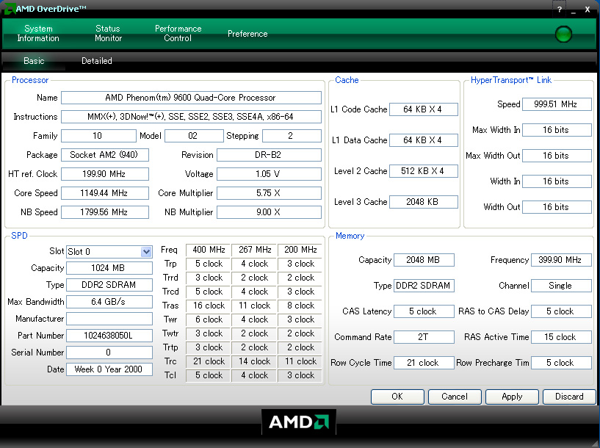Switch to the Status Monitor menu
The image size is (600, 448).
click(108, 34)
